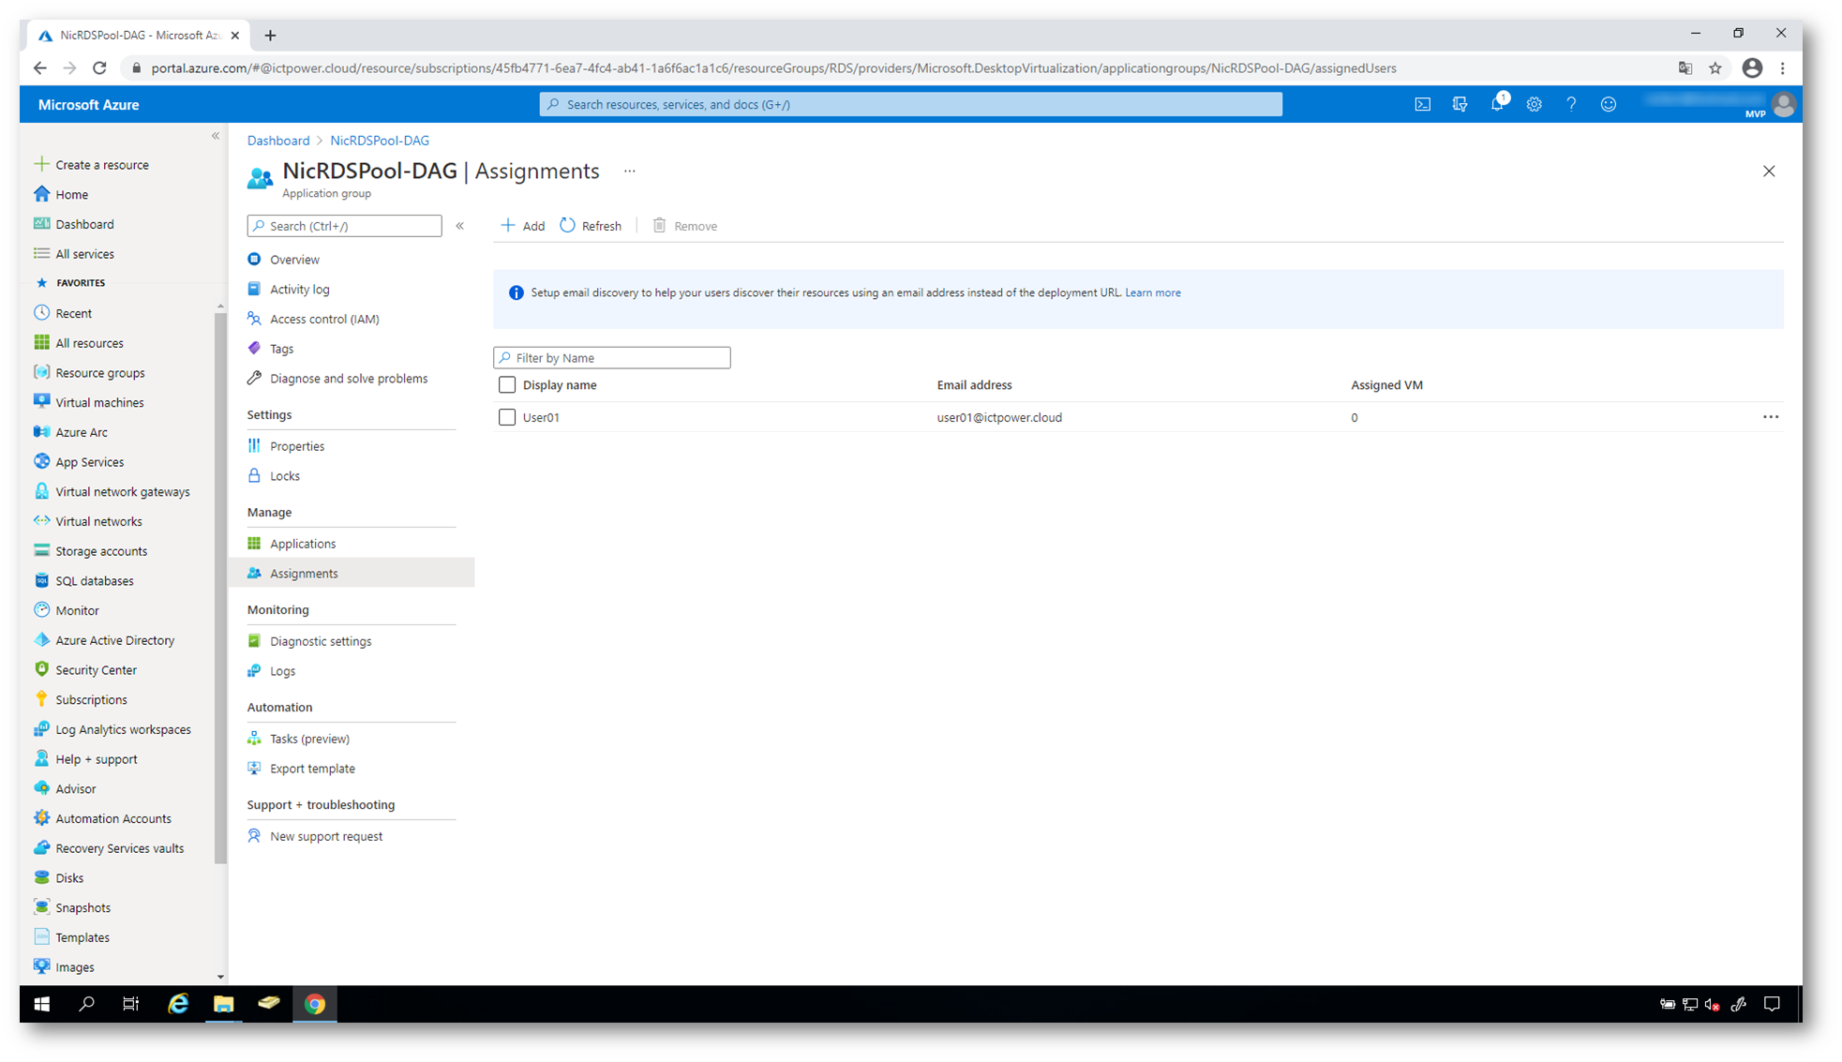Open App Services in the sidebar
Image resolution: width=1842 pixels, height=1062 pixels.
90,462
